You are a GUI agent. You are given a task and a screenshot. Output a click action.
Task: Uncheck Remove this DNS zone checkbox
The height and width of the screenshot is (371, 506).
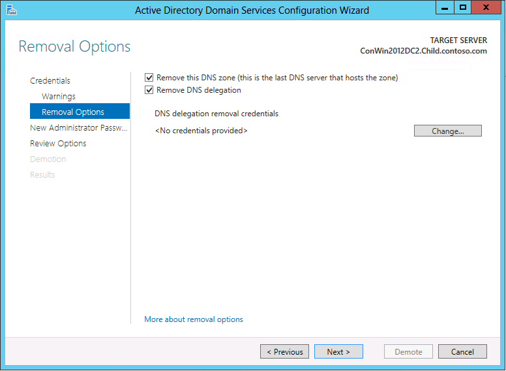coord(149,78)
